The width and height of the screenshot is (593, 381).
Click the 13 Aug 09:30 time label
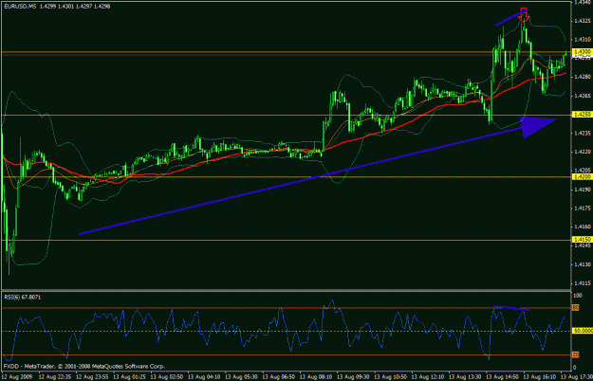pos(353,377)
